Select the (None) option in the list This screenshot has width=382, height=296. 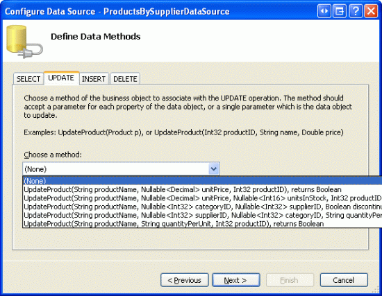(202, 181)
